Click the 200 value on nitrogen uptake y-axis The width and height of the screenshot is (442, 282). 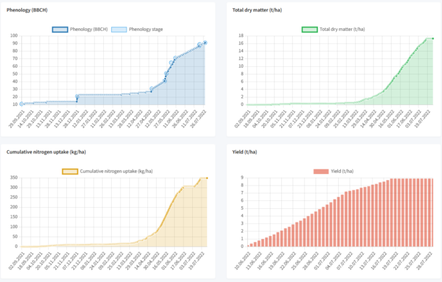14,207
